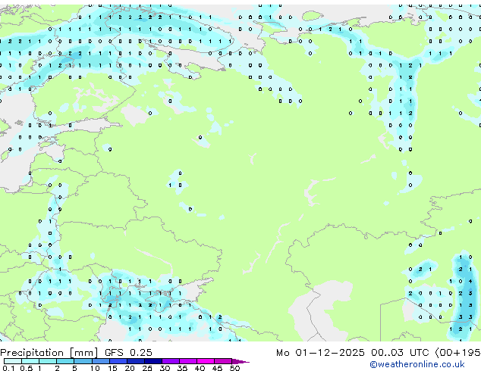This screenshot has height=371, width=481.
Task: Click the legend swatch between 2 and 5
Action: click(x=65, y=361)
